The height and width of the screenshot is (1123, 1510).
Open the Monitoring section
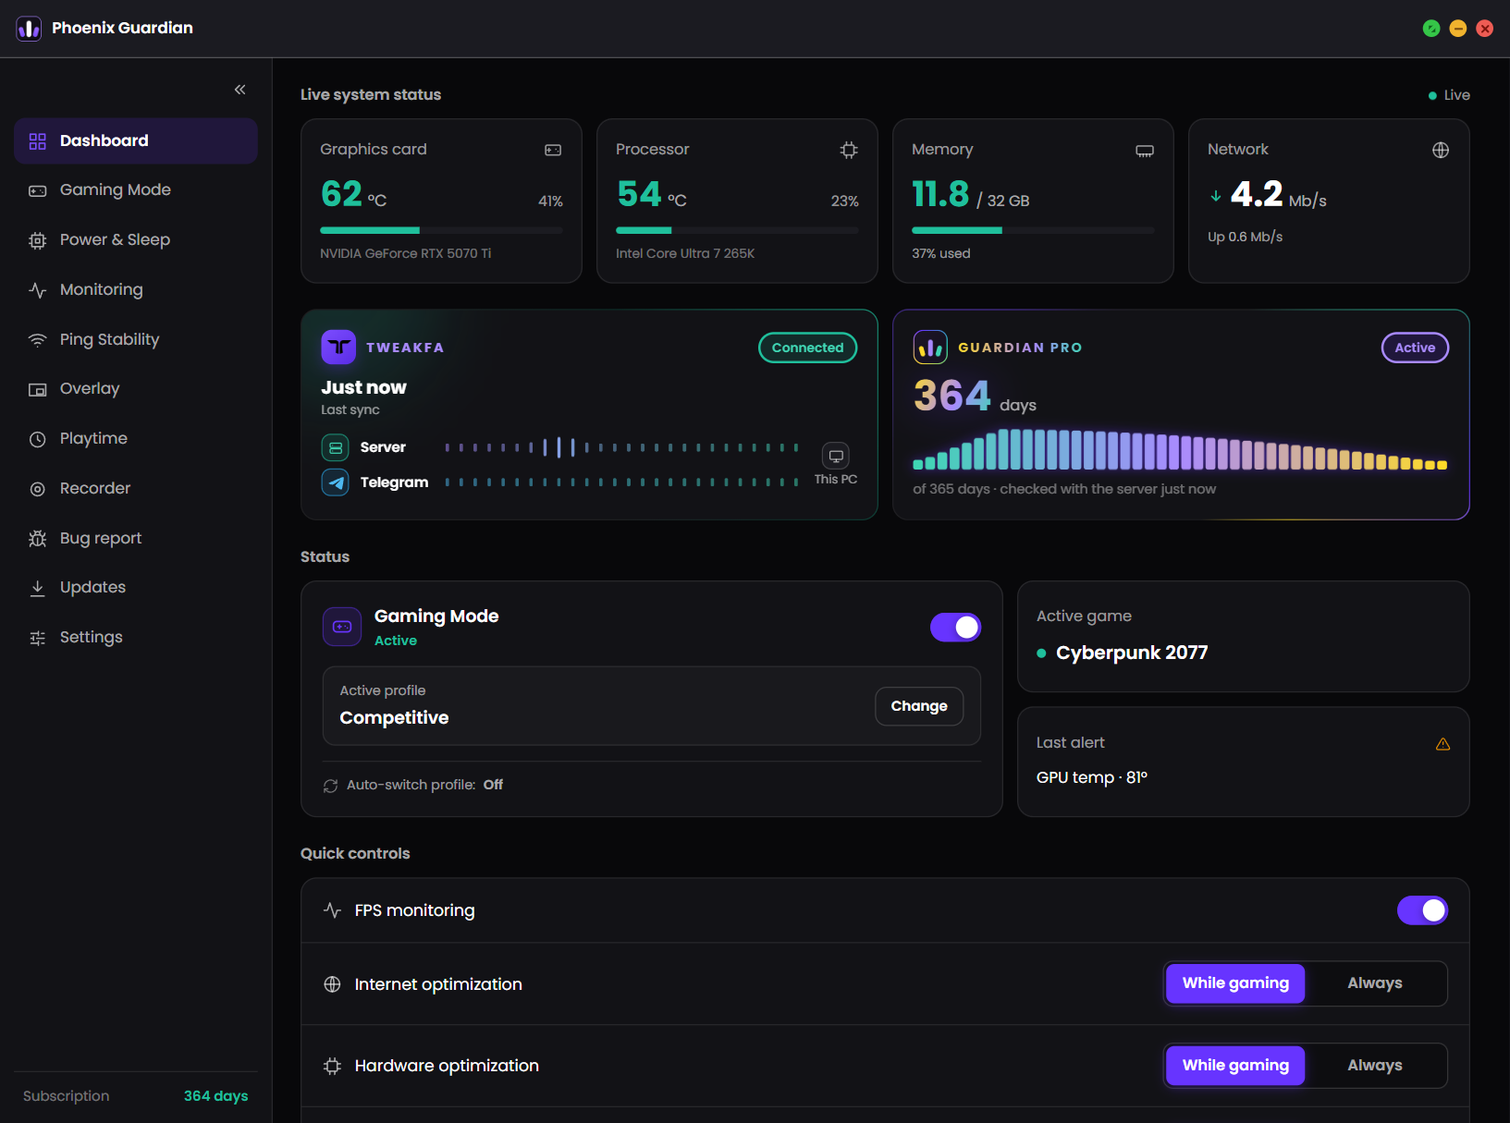tap(136, 289)
